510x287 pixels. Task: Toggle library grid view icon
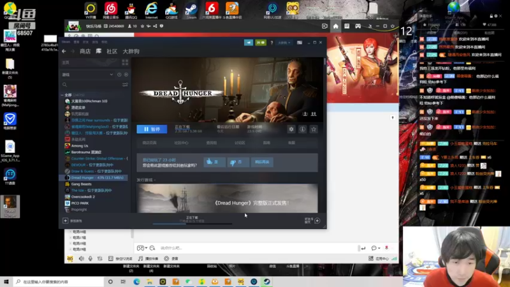click(x=125, y=62)
